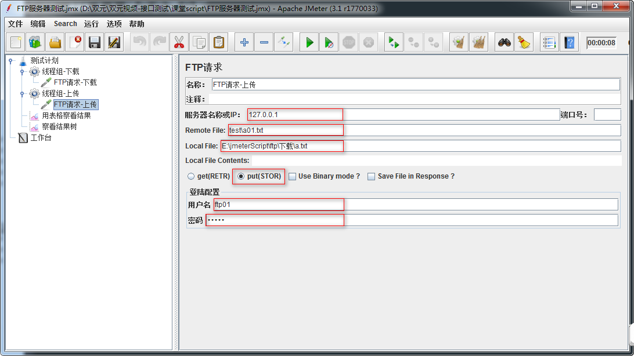Clear results with the single broom icon
634x356 pixels.
(459, 42)
